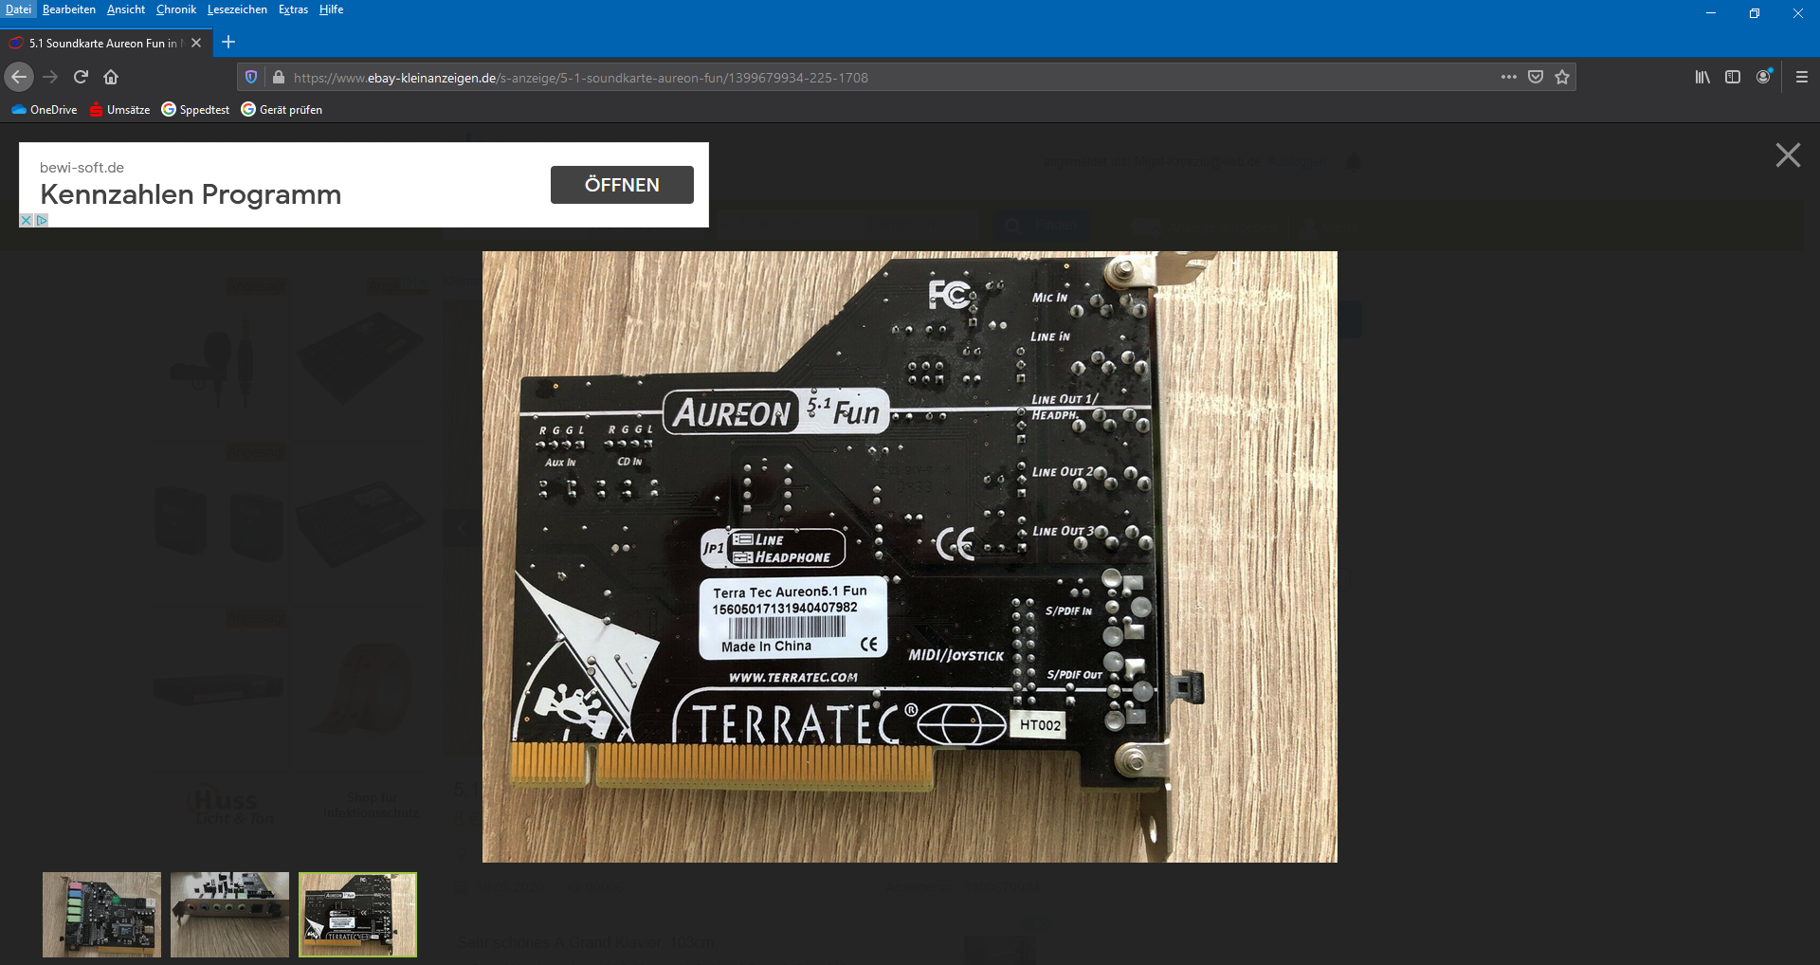Open the Umsätze bookmark
1820x965 pixels.
119,110
